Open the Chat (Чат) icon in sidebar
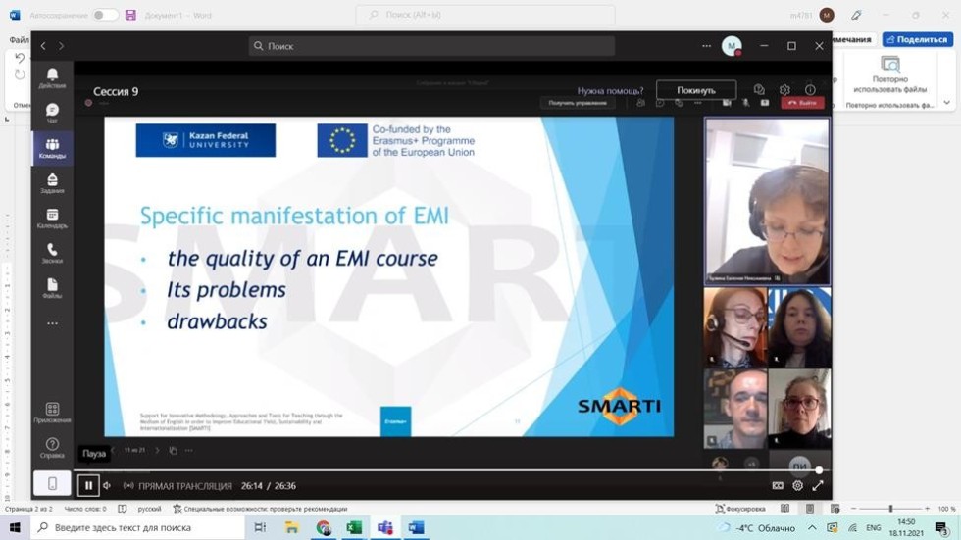 coord(52,113)
